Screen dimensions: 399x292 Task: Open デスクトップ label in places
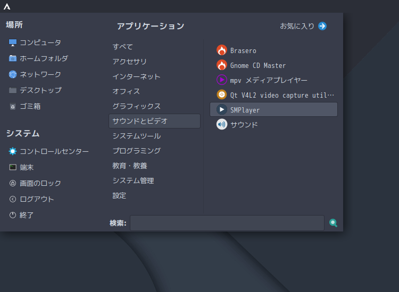click(x=40, y=90)
